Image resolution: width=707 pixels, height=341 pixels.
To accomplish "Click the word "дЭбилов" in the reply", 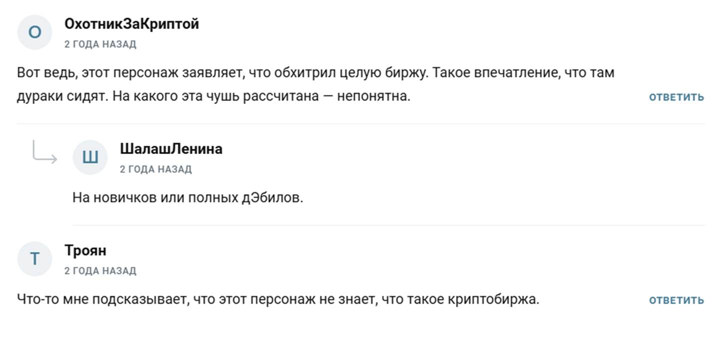I will (279, 197).
